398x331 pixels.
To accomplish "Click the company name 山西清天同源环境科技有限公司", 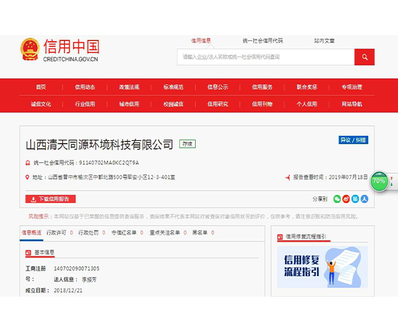I will coord(99,144).
